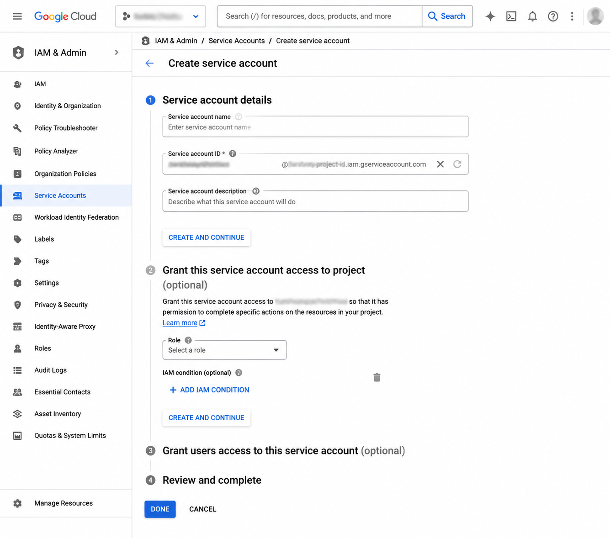Viewport: 610px width, 538px height.
Task: Click IAM & Admin breadcrumb link
Action: (x=176, y=41)
